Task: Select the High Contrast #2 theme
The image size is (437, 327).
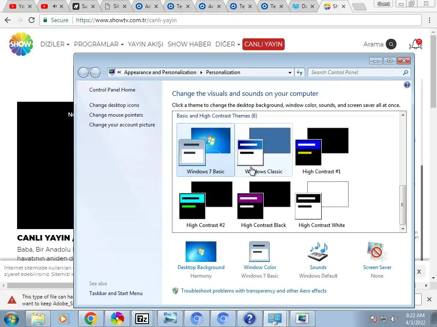Action: tap(206, 204)
